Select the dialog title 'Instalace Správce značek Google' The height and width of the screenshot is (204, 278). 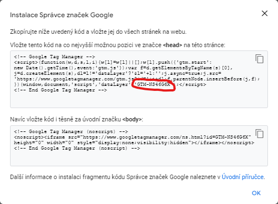(62, 15)
